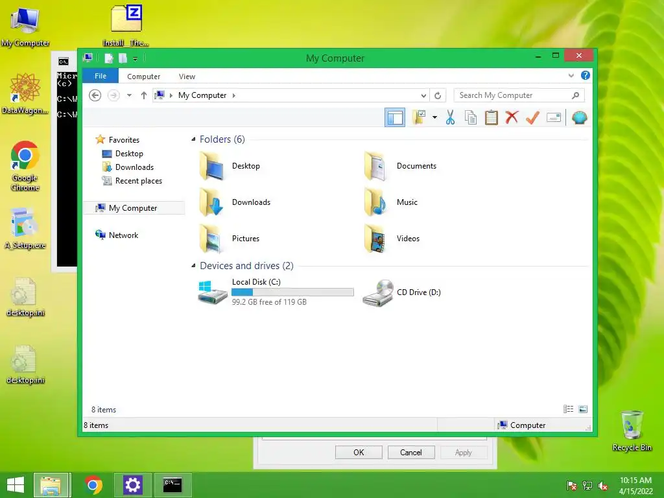Switch to large icons view layout

pyautogui.click(x=583, y=409)
